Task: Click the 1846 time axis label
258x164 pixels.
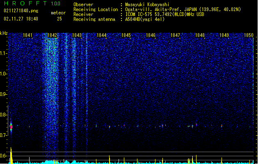Action: point(151,35)
